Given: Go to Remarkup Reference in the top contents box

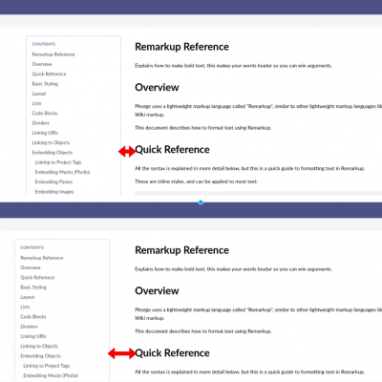Looking at the screenshot, I should 53,54.
